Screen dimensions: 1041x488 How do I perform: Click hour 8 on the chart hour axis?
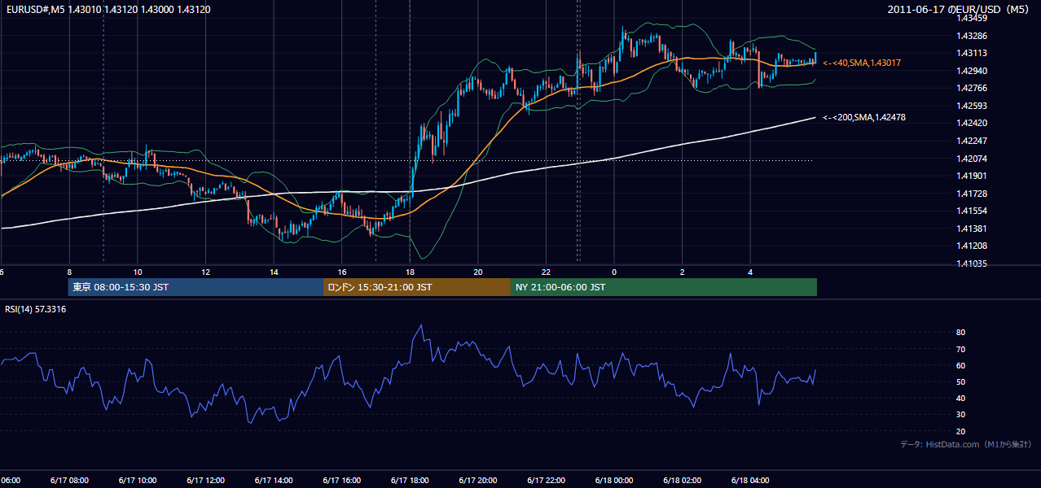coord(69,272)
